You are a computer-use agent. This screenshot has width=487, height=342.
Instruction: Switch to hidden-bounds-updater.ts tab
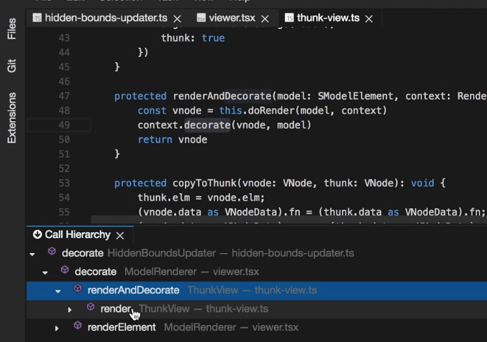[x=106, y=18]
